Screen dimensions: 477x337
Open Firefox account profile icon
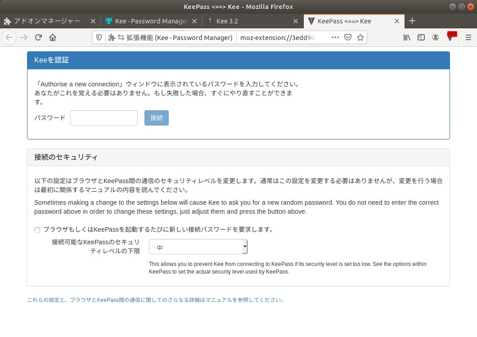(x=436, y=38)
